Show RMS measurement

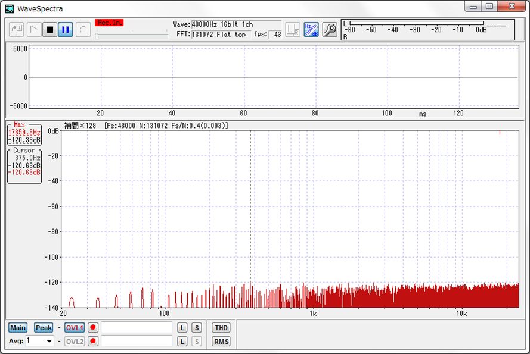[221, 341]
